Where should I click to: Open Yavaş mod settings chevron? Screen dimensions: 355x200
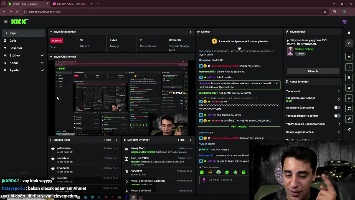(339, 91)
